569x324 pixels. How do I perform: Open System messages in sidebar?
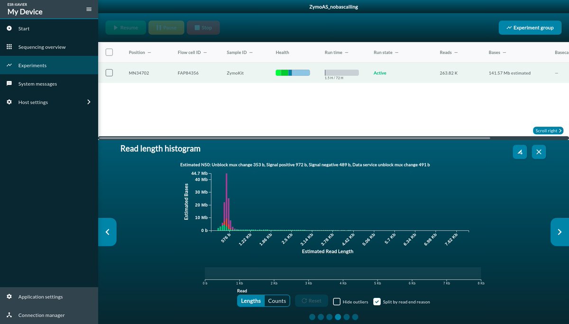pyautogui.click(x=49, y=83)
